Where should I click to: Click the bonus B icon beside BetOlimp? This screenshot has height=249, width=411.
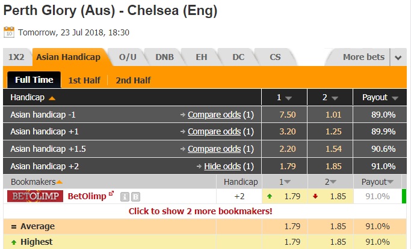(x=135, y=196)
